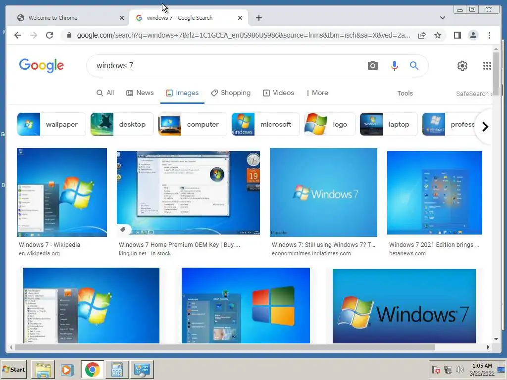Open the economictimes Windows 7 image

point(323,192)
